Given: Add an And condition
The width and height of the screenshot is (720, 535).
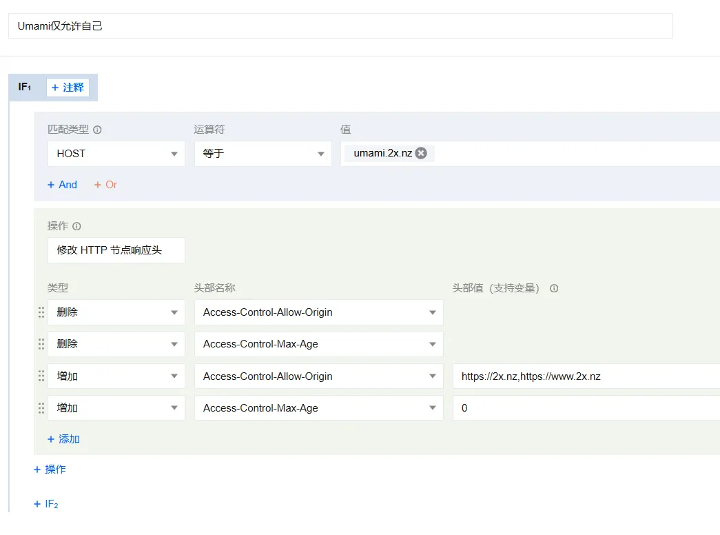Looking at the screenshot, I should coord(62,185).
